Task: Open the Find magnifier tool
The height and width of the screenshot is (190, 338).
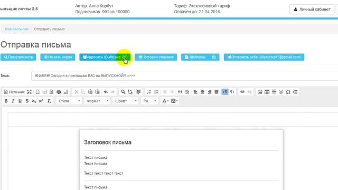Action: click(x=123, y=92)
